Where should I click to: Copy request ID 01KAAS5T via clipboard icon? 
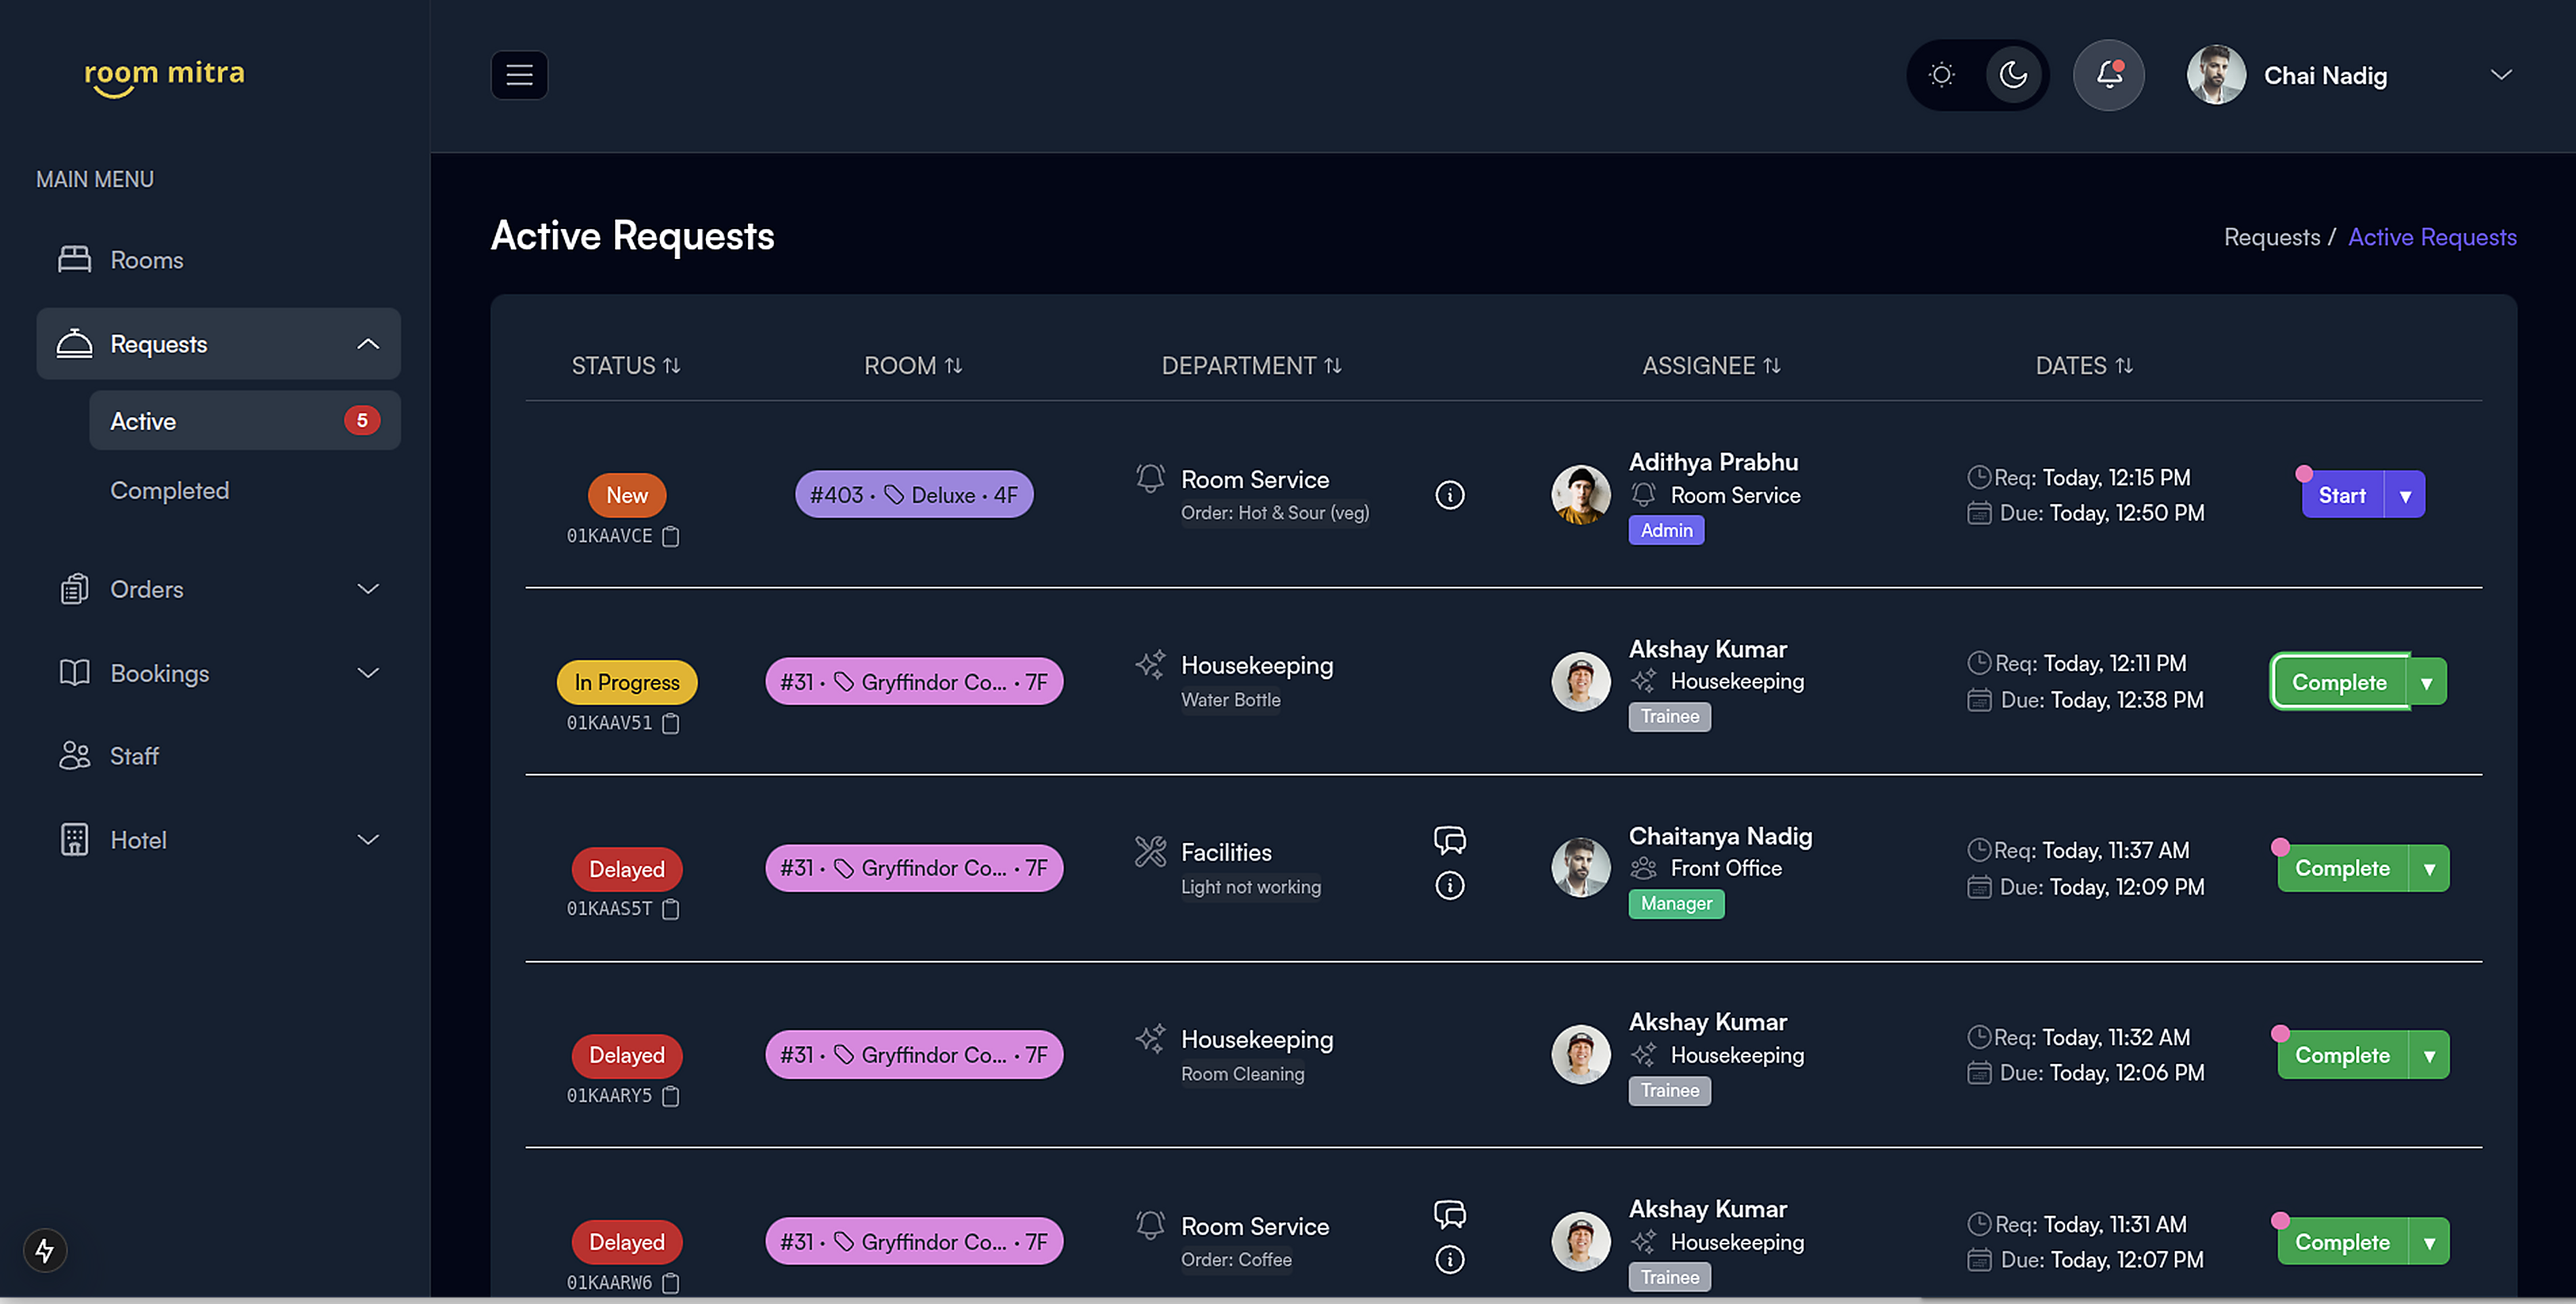671,910
